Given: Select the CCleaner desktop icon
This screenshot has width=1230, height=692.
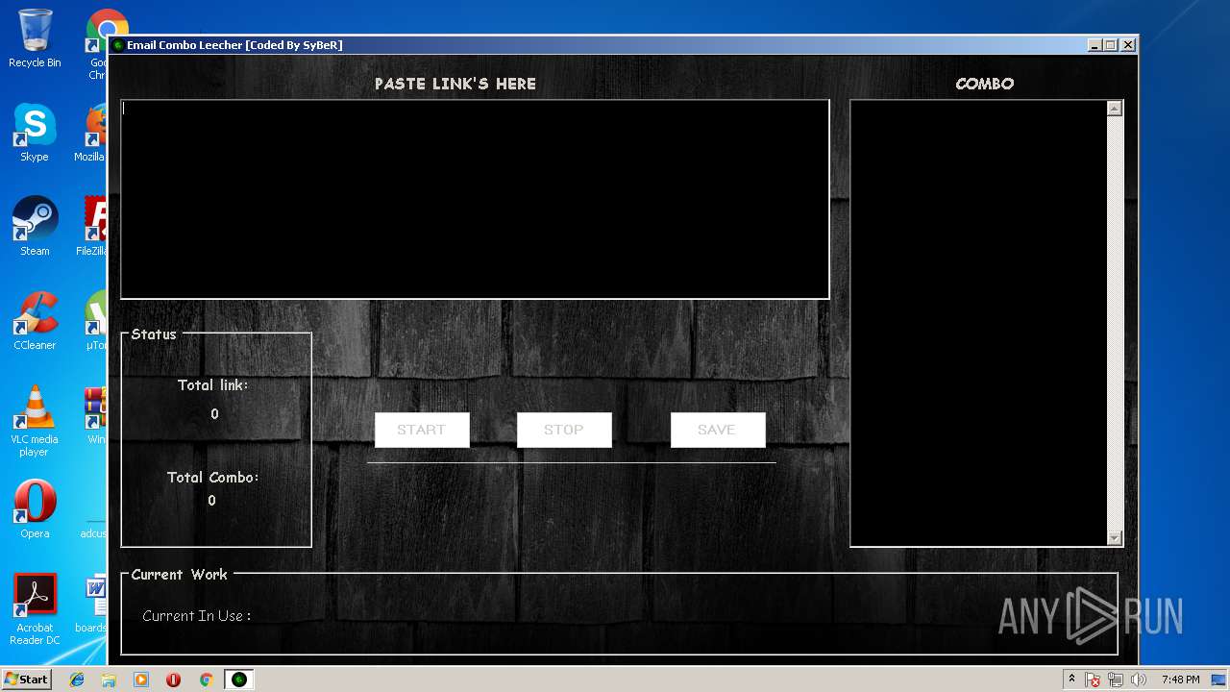Looking at the screenshot, I should [x=35, y=321].
